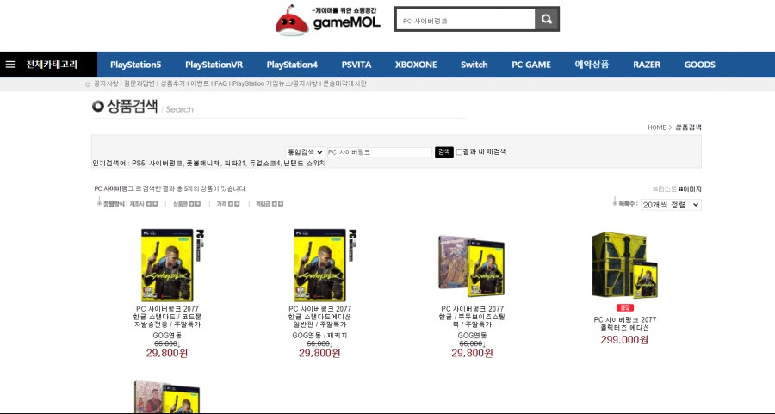Switch to 이미지 grid view
775x414 pixels.
(690, 189)
